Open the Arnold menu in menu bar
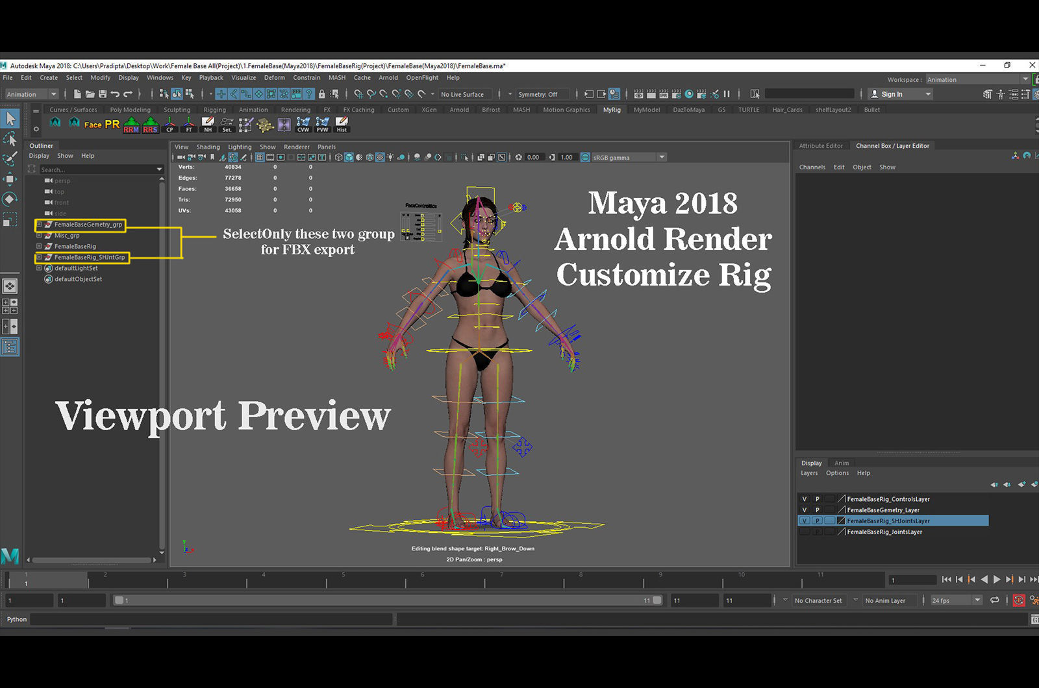The height and width of the screenshot is (688, 1039). (388, 77)
